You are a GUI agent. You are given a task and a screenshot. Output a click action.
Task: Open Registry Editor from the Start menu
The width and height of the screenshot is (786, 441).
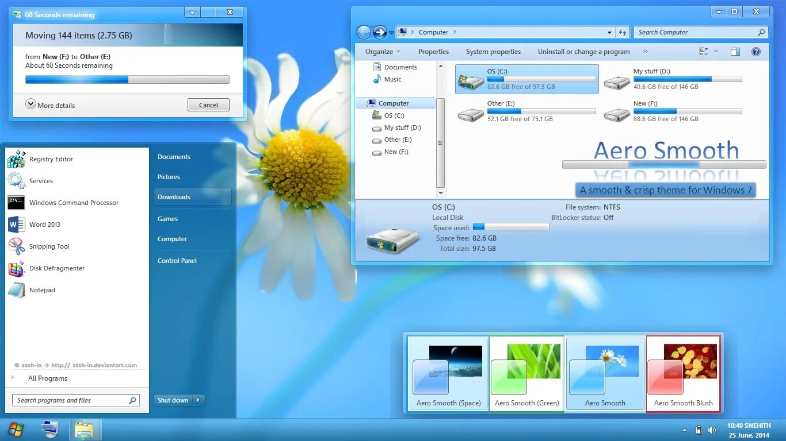[x=52, y=159]
